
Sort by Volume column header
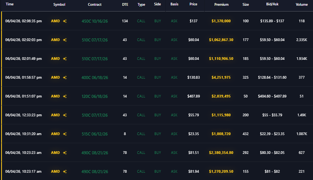pyautogui.click(x=301, y=4)
